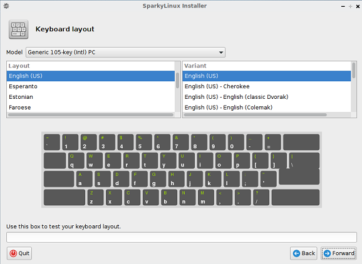Go Back to previous installer step
The width and height of the screenshot is (362, 264).
[304, 253]
